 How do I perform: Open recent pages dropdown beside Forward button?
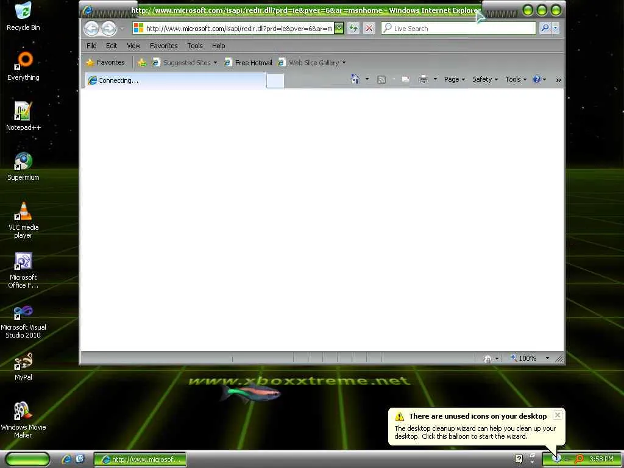pos(122,29)
